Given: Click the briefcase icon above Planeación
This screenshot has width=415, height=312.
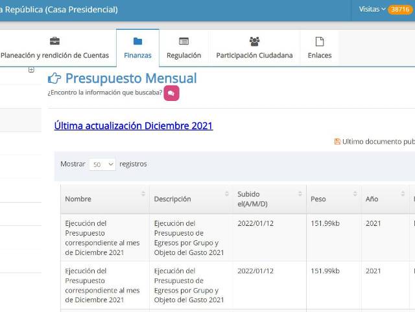Looking at the screenshot, I should pyautogui.click(x=54, y=41).
